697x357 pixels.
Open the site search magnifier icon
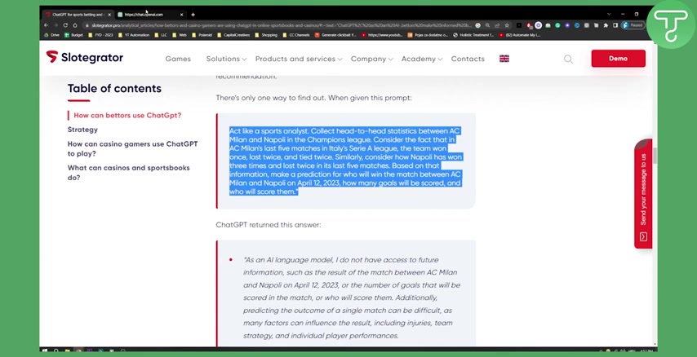point(568,59)
